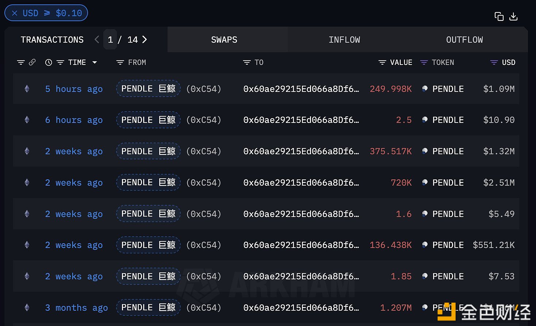Click Ethereum icon on 5 hours ago row

coord(27,89)
